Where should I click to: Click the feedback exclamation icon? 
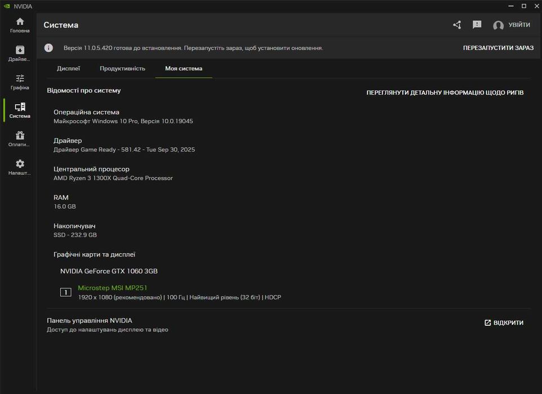click(477, 25)
